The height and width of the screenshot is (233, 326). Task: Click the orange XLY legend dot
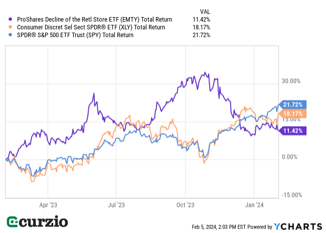(11, 27)
